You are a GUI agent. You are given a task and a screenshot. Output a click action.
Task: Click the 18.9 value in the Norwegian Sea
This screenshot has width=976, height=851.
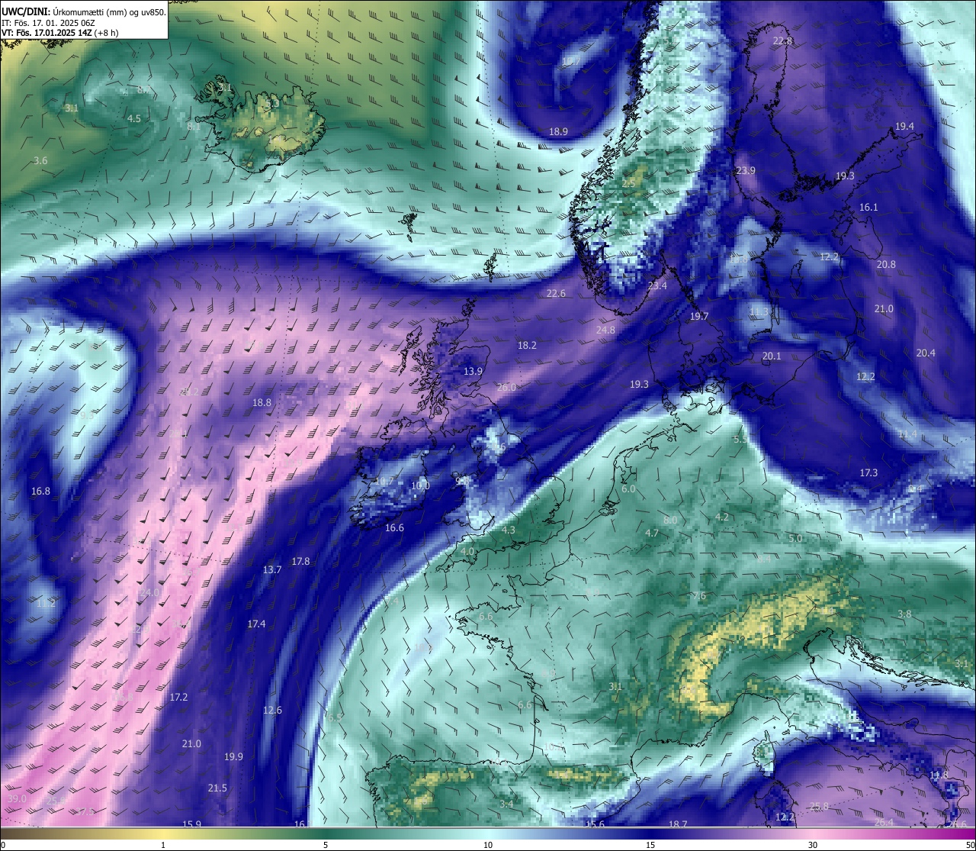(559, 132)
